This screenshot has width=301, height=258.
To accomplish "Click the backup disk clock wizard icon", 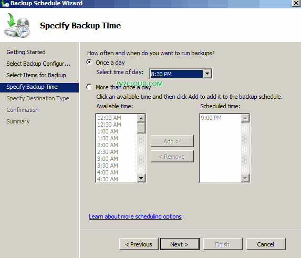I will click(17, 25).
